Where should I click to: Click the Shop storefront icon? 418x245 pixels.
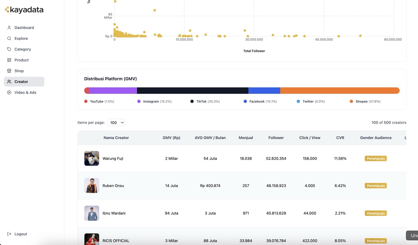point(9,71)
